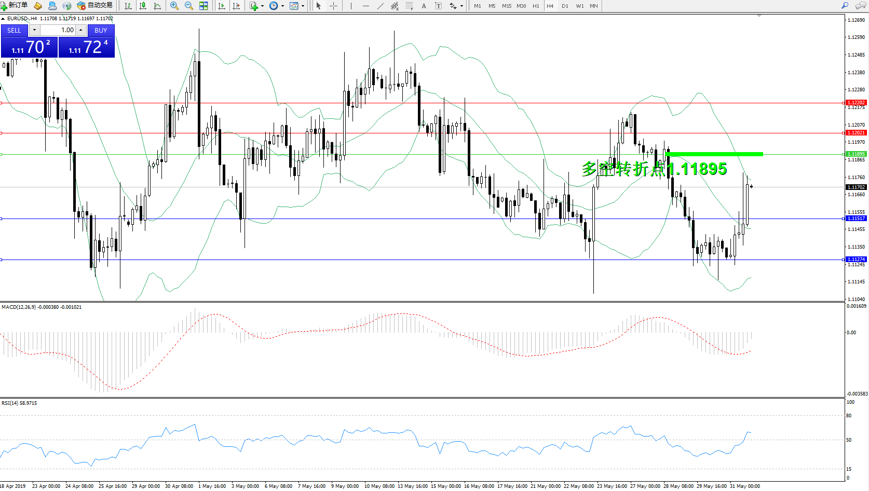Toggle the chart auto scroll button
Viewport: 869px width, 491px height.
222,6
